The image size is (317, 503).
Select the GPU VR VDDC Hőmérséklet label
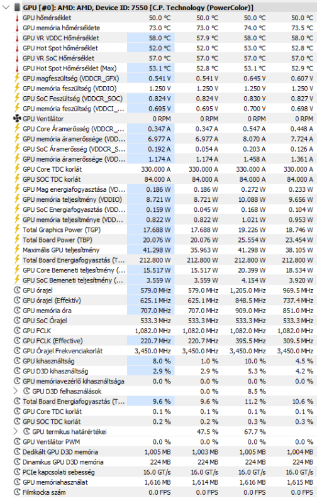click(61, 38)
